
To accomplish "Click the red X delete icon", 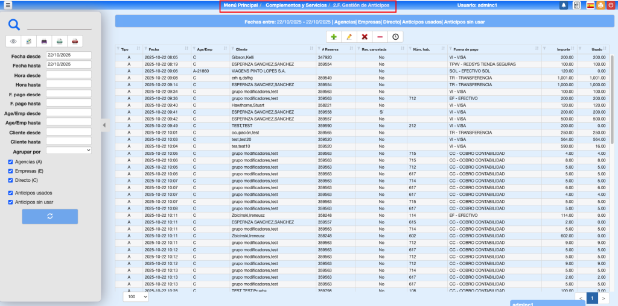I will click(x=365, y=37).
